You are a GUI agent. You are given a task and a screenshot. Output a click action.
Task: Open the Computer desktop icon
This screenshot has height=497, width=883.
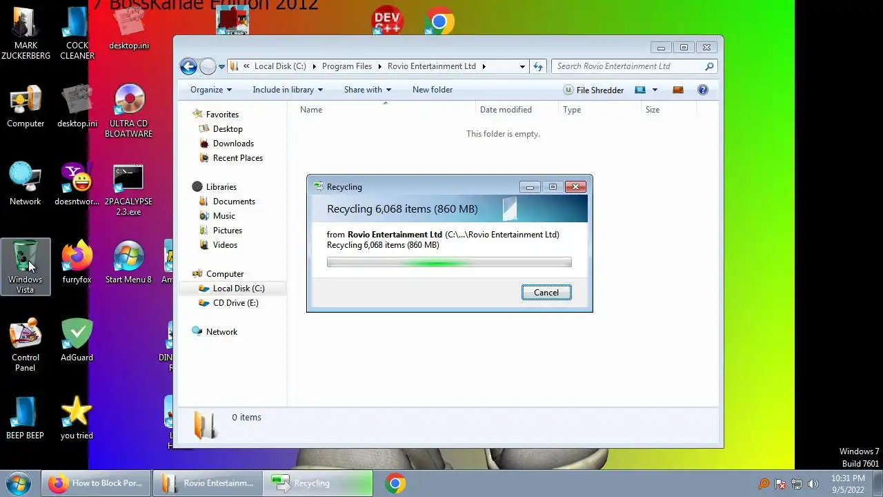pyautogui.click(x=26, y=107)
